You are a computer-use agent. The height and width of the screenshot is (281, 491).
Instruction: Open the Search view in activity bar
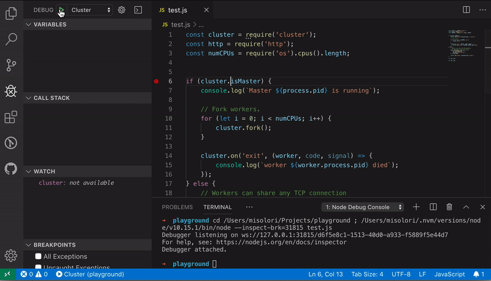pos(11,39)
